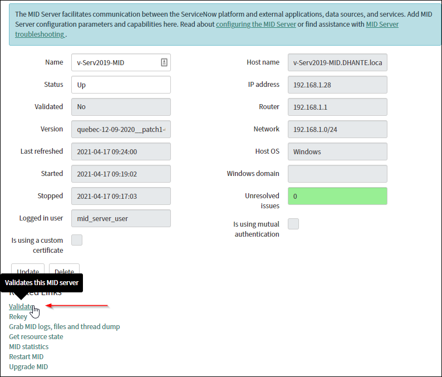Viewport: 442px width, 377px height.
Task: Click the Delete button
Action: (64, 268)
